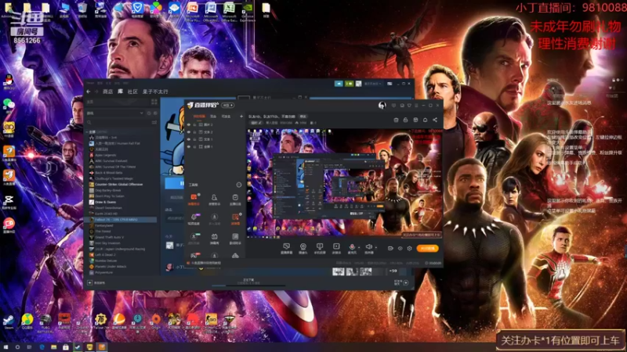Screen dimensions: 627x352
Task: Lock the 文本1 source layer
Action: click(x=194, y=139)
